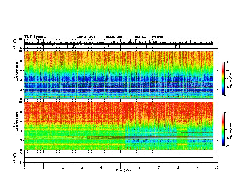Click time axis tick label '10'
Viewport: 244px width, 188px height.
pyautogui.click(x=217, y=168)
